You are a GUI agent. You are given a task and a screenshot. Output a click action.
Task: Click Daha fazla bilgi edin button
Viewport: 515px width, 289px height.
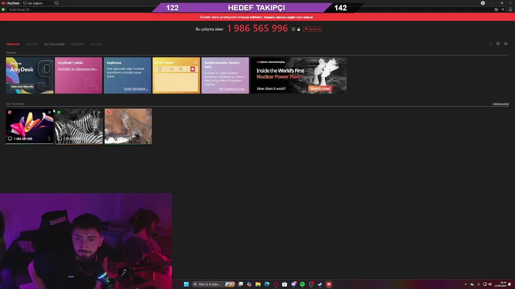(x=22, y=87)
